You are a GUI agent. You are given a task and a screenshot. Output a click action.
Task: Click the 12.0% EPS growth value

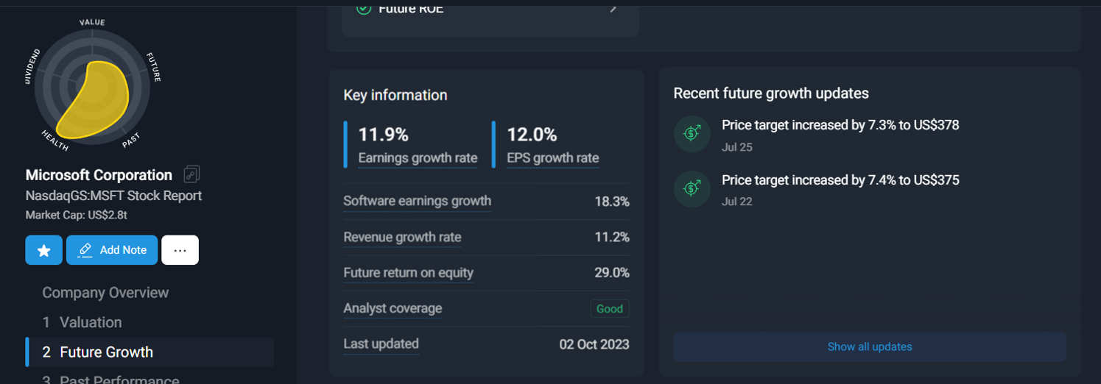point(532,135)
